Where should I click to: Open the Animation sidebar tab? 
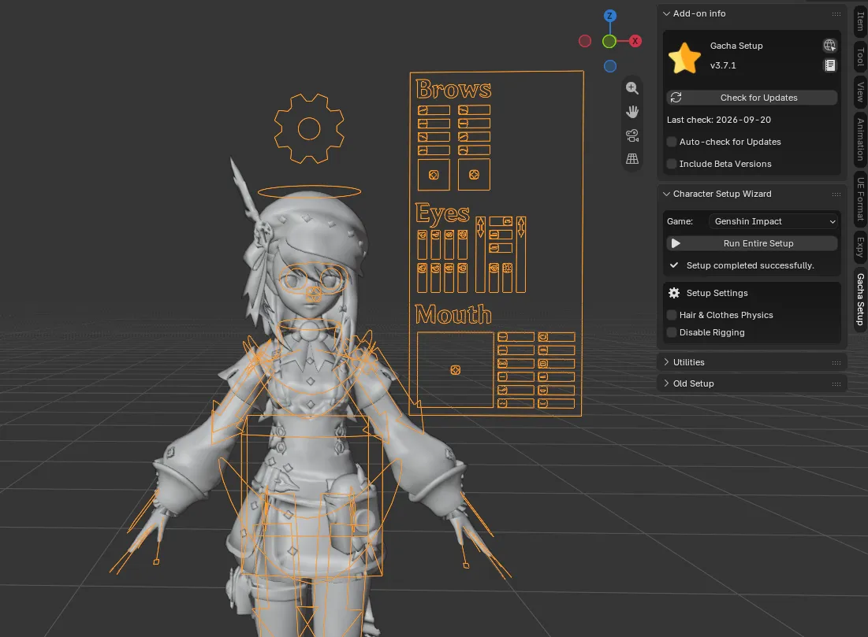click(860, 139)
